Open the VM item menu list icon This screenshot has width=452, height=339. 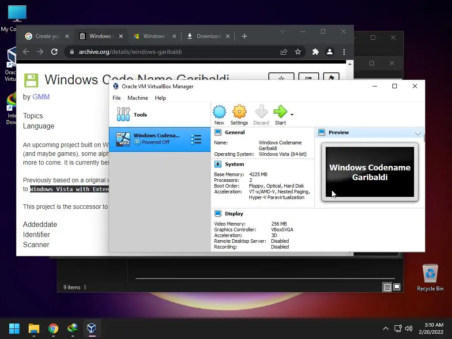196,139
